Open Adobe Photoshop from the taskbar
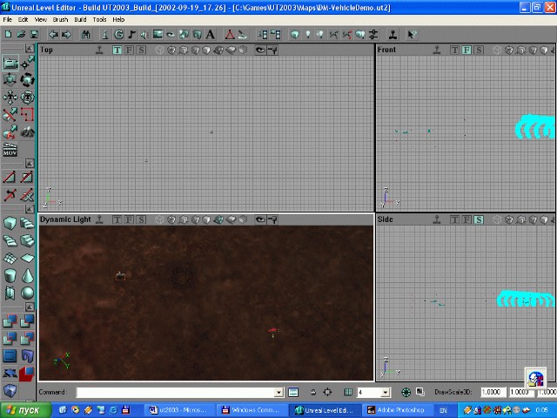Screen dimensions: 557x418 (x=397, y=410)
